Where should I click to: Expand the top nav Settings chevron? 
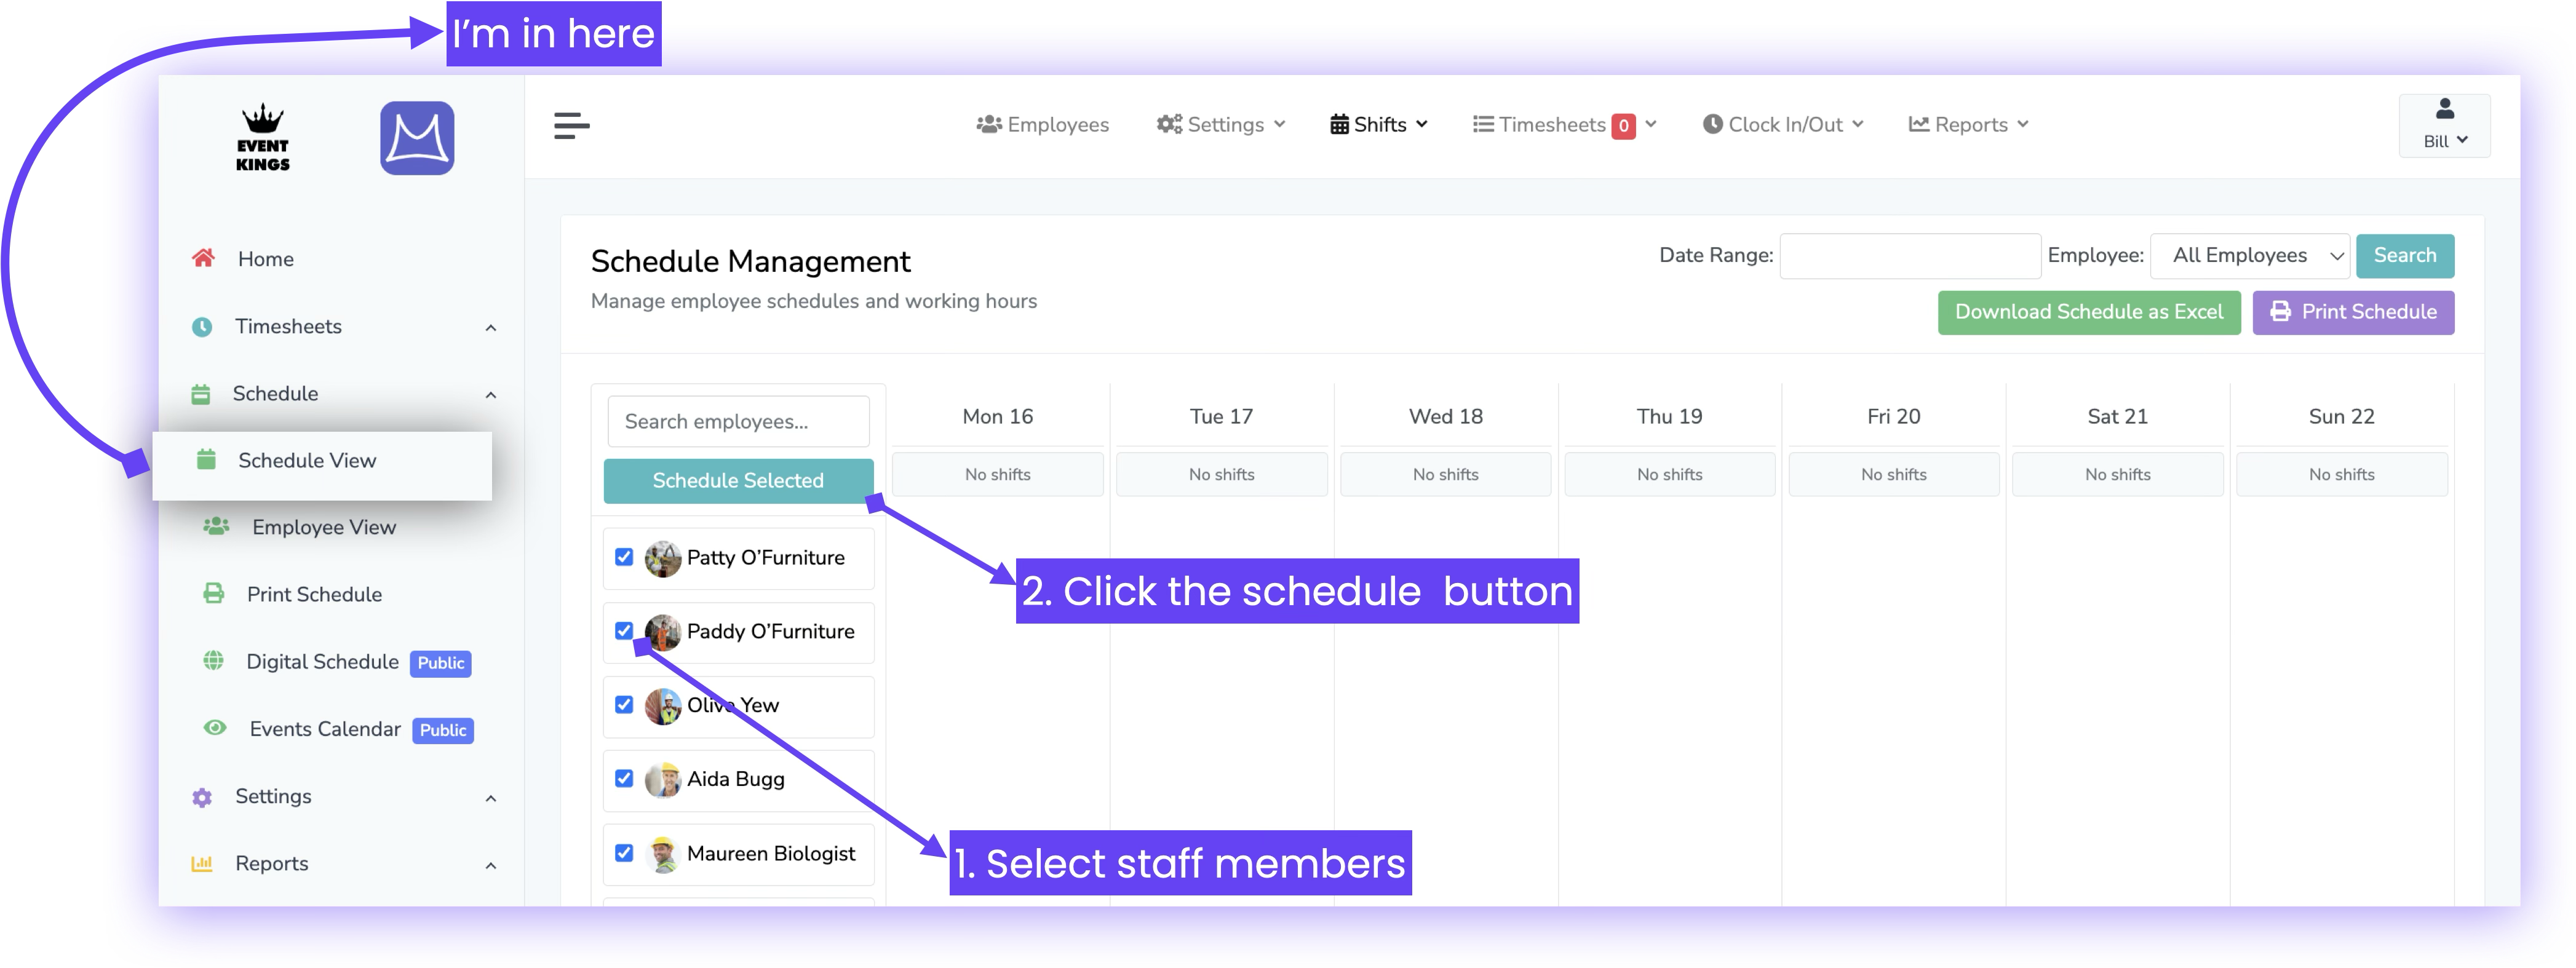[x=1280, y=125]
